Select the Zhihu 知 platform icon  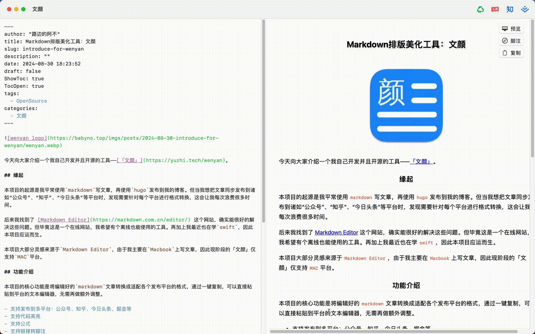(x=510, y=9)
